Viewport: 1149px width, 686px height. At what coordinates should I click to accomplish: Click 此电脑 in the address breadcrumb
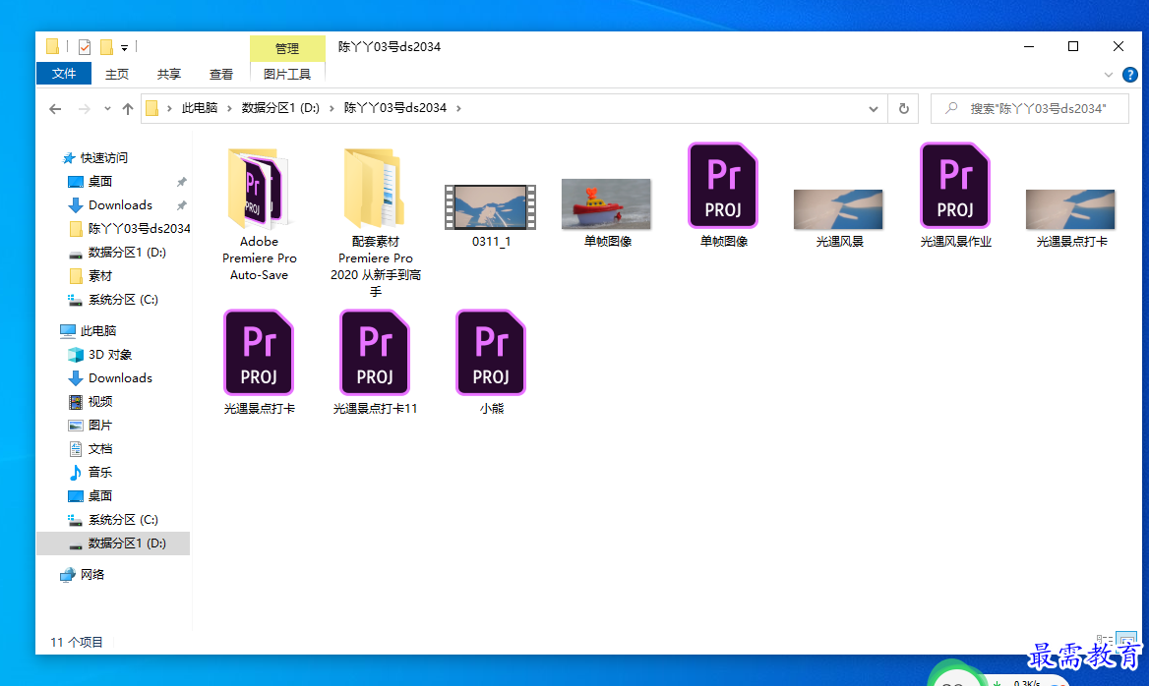pos(200,108)
